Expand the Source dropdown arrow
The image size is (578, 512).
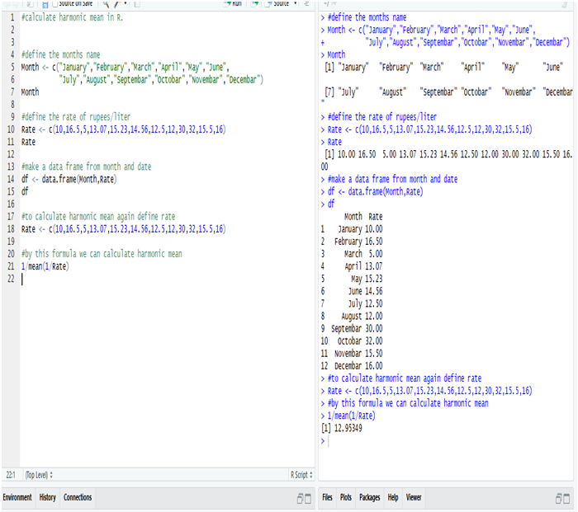296,3
